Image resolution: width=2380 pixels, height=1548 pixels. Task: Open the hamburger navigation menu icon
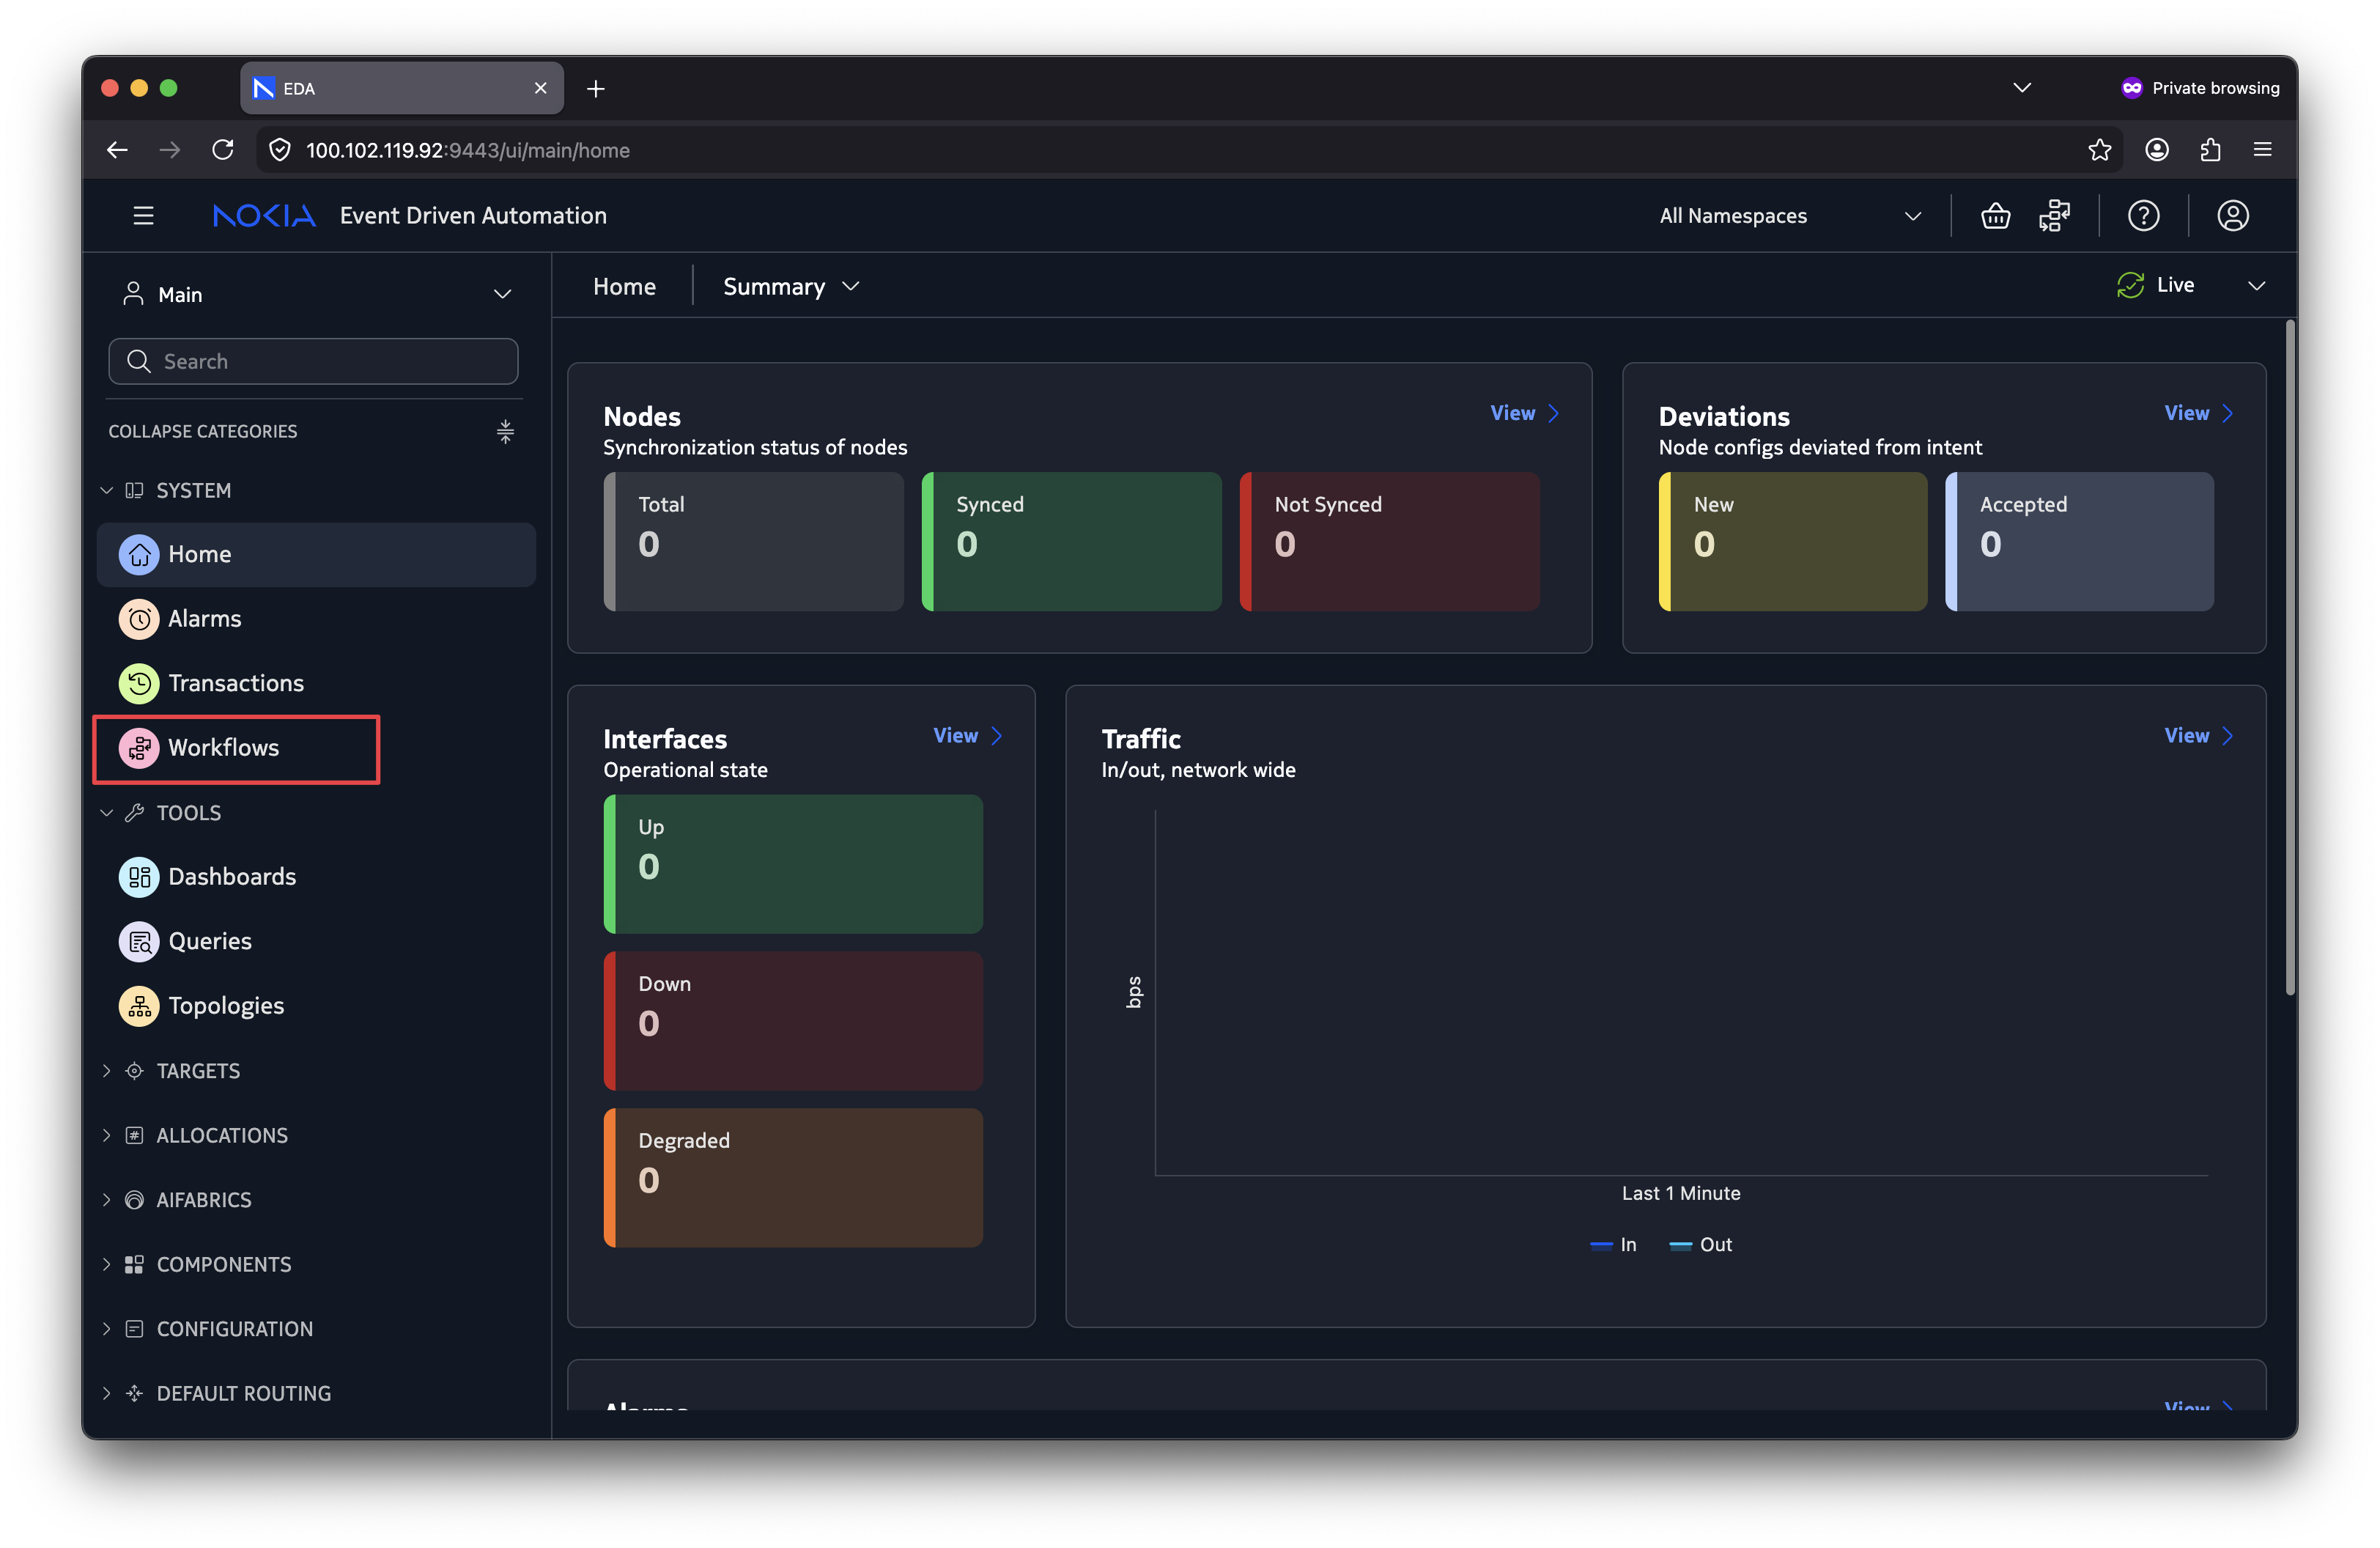pos(143,215)
